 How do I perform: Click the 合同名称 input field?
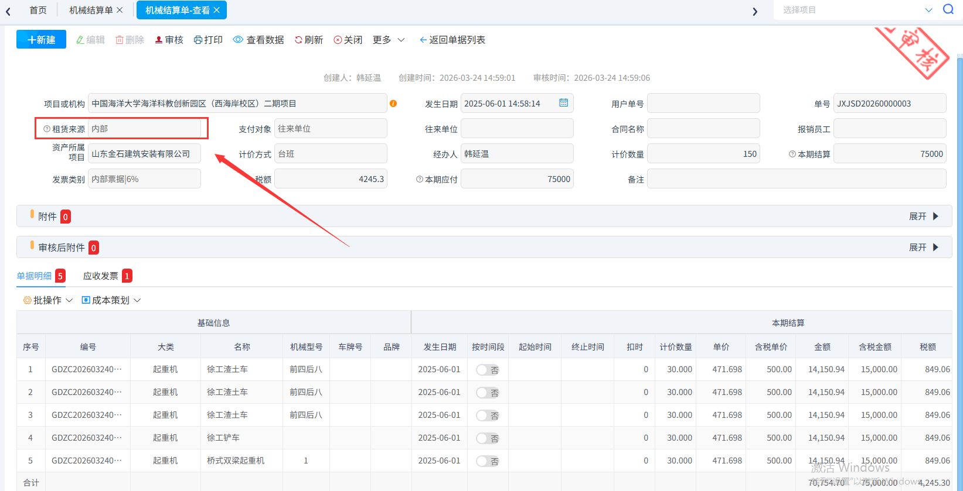(x=703, y=129)
